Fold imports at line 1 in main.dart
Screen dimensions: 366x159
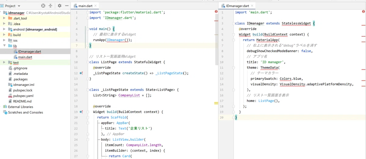point(88,12)
